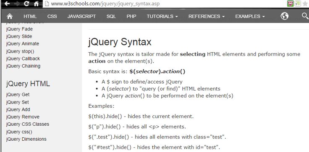
Task: Go to browser home page icon
Action: [36, 4]
